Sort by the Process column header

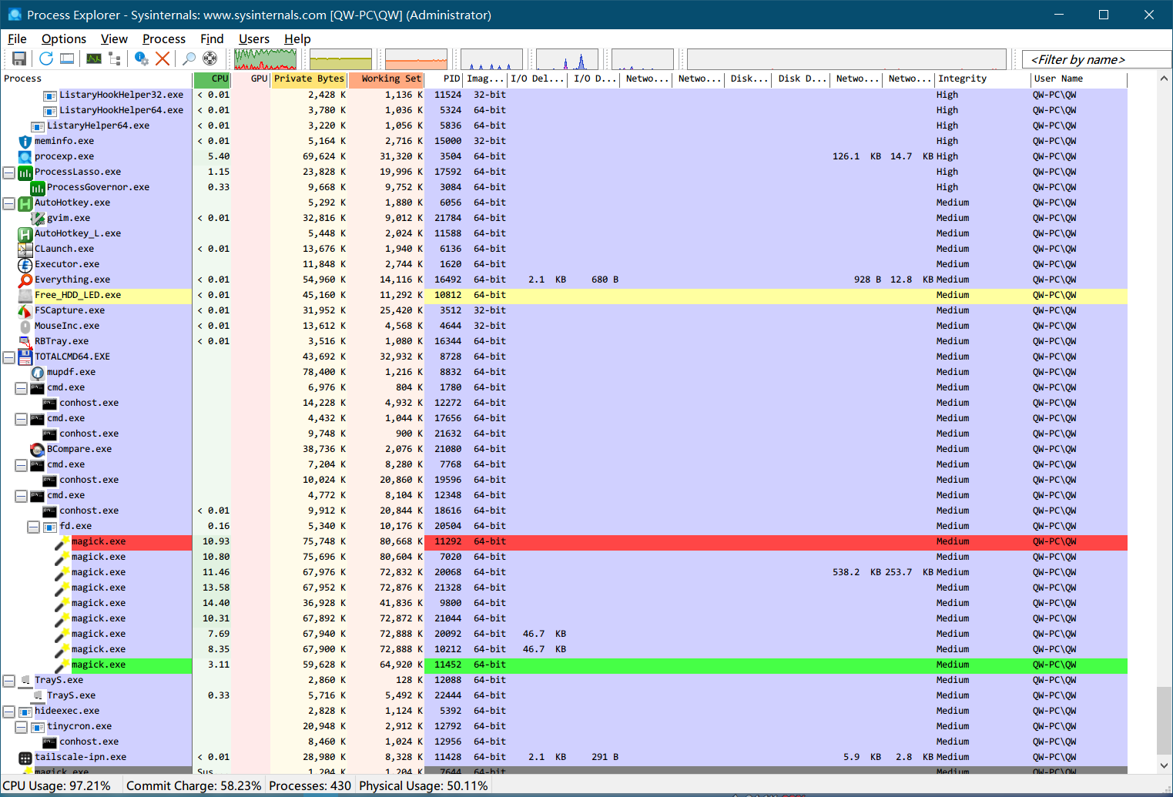96,79
